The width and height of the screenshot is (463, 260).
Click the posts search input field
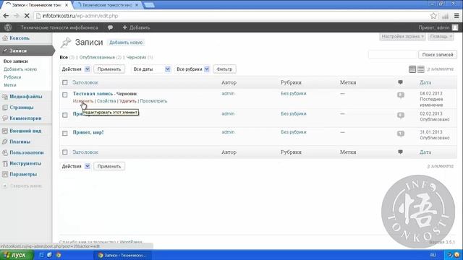(x=393, y=55)
